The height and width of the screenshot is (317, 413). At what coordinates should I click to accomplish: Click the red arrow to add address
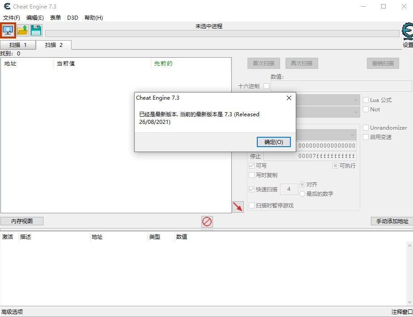[x=238, y=207]
